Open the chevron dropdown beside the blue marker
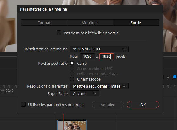The width and height of the screenshot is (177, 130). tap(168, 77)
